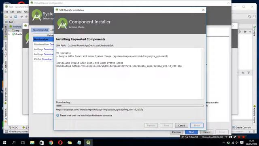This screenshot has height=146, width=259.
Task: Click the Finish button in Component Installer
Action: point(197,125)
